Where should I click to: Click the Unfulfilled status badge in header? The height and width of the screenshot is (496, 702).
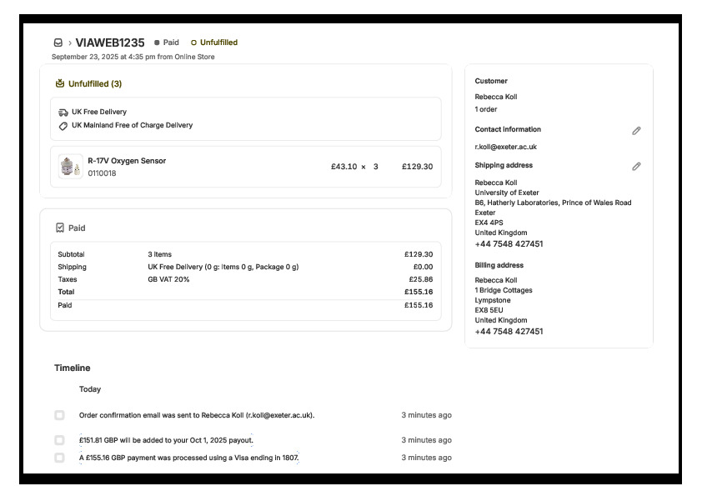(x=214, y=43)
